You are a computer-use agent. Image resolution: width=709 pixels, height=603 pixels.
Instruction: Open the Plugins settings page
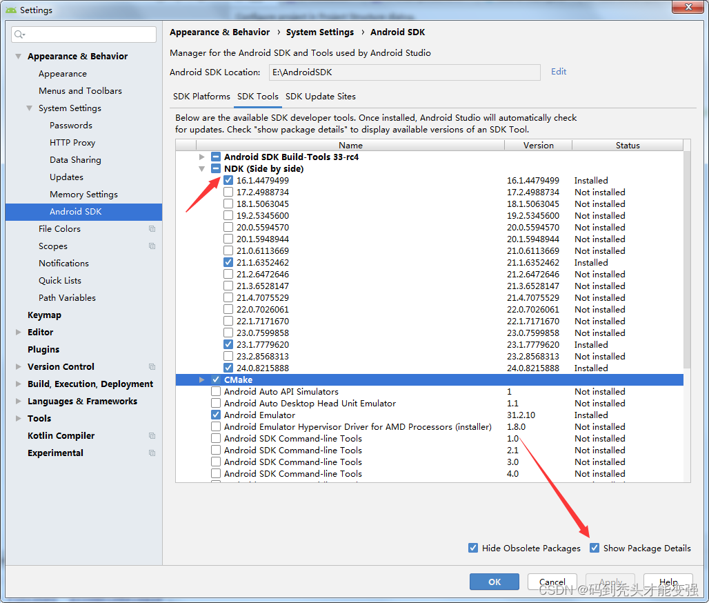43,349
